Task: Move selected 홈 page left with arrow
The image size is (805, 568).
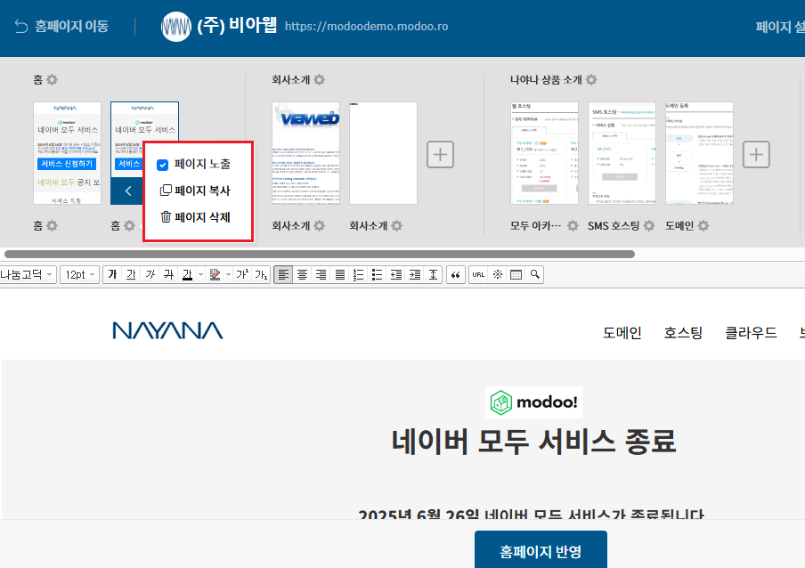Action: [128, 191]
